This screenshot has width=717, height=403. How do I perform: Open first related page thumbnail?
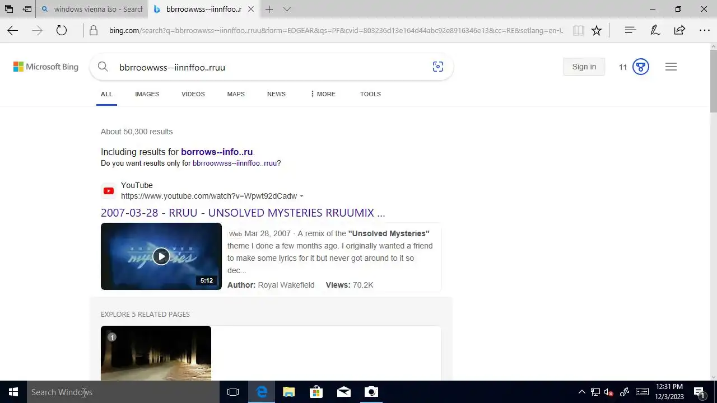(156, 353)
